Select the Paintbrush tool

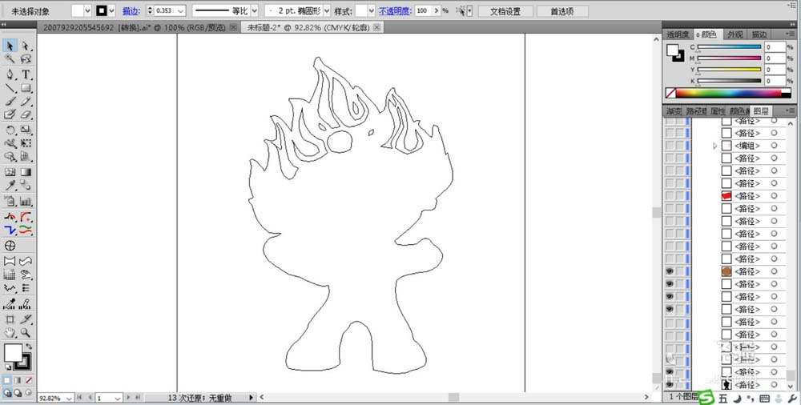click(10, 101)
